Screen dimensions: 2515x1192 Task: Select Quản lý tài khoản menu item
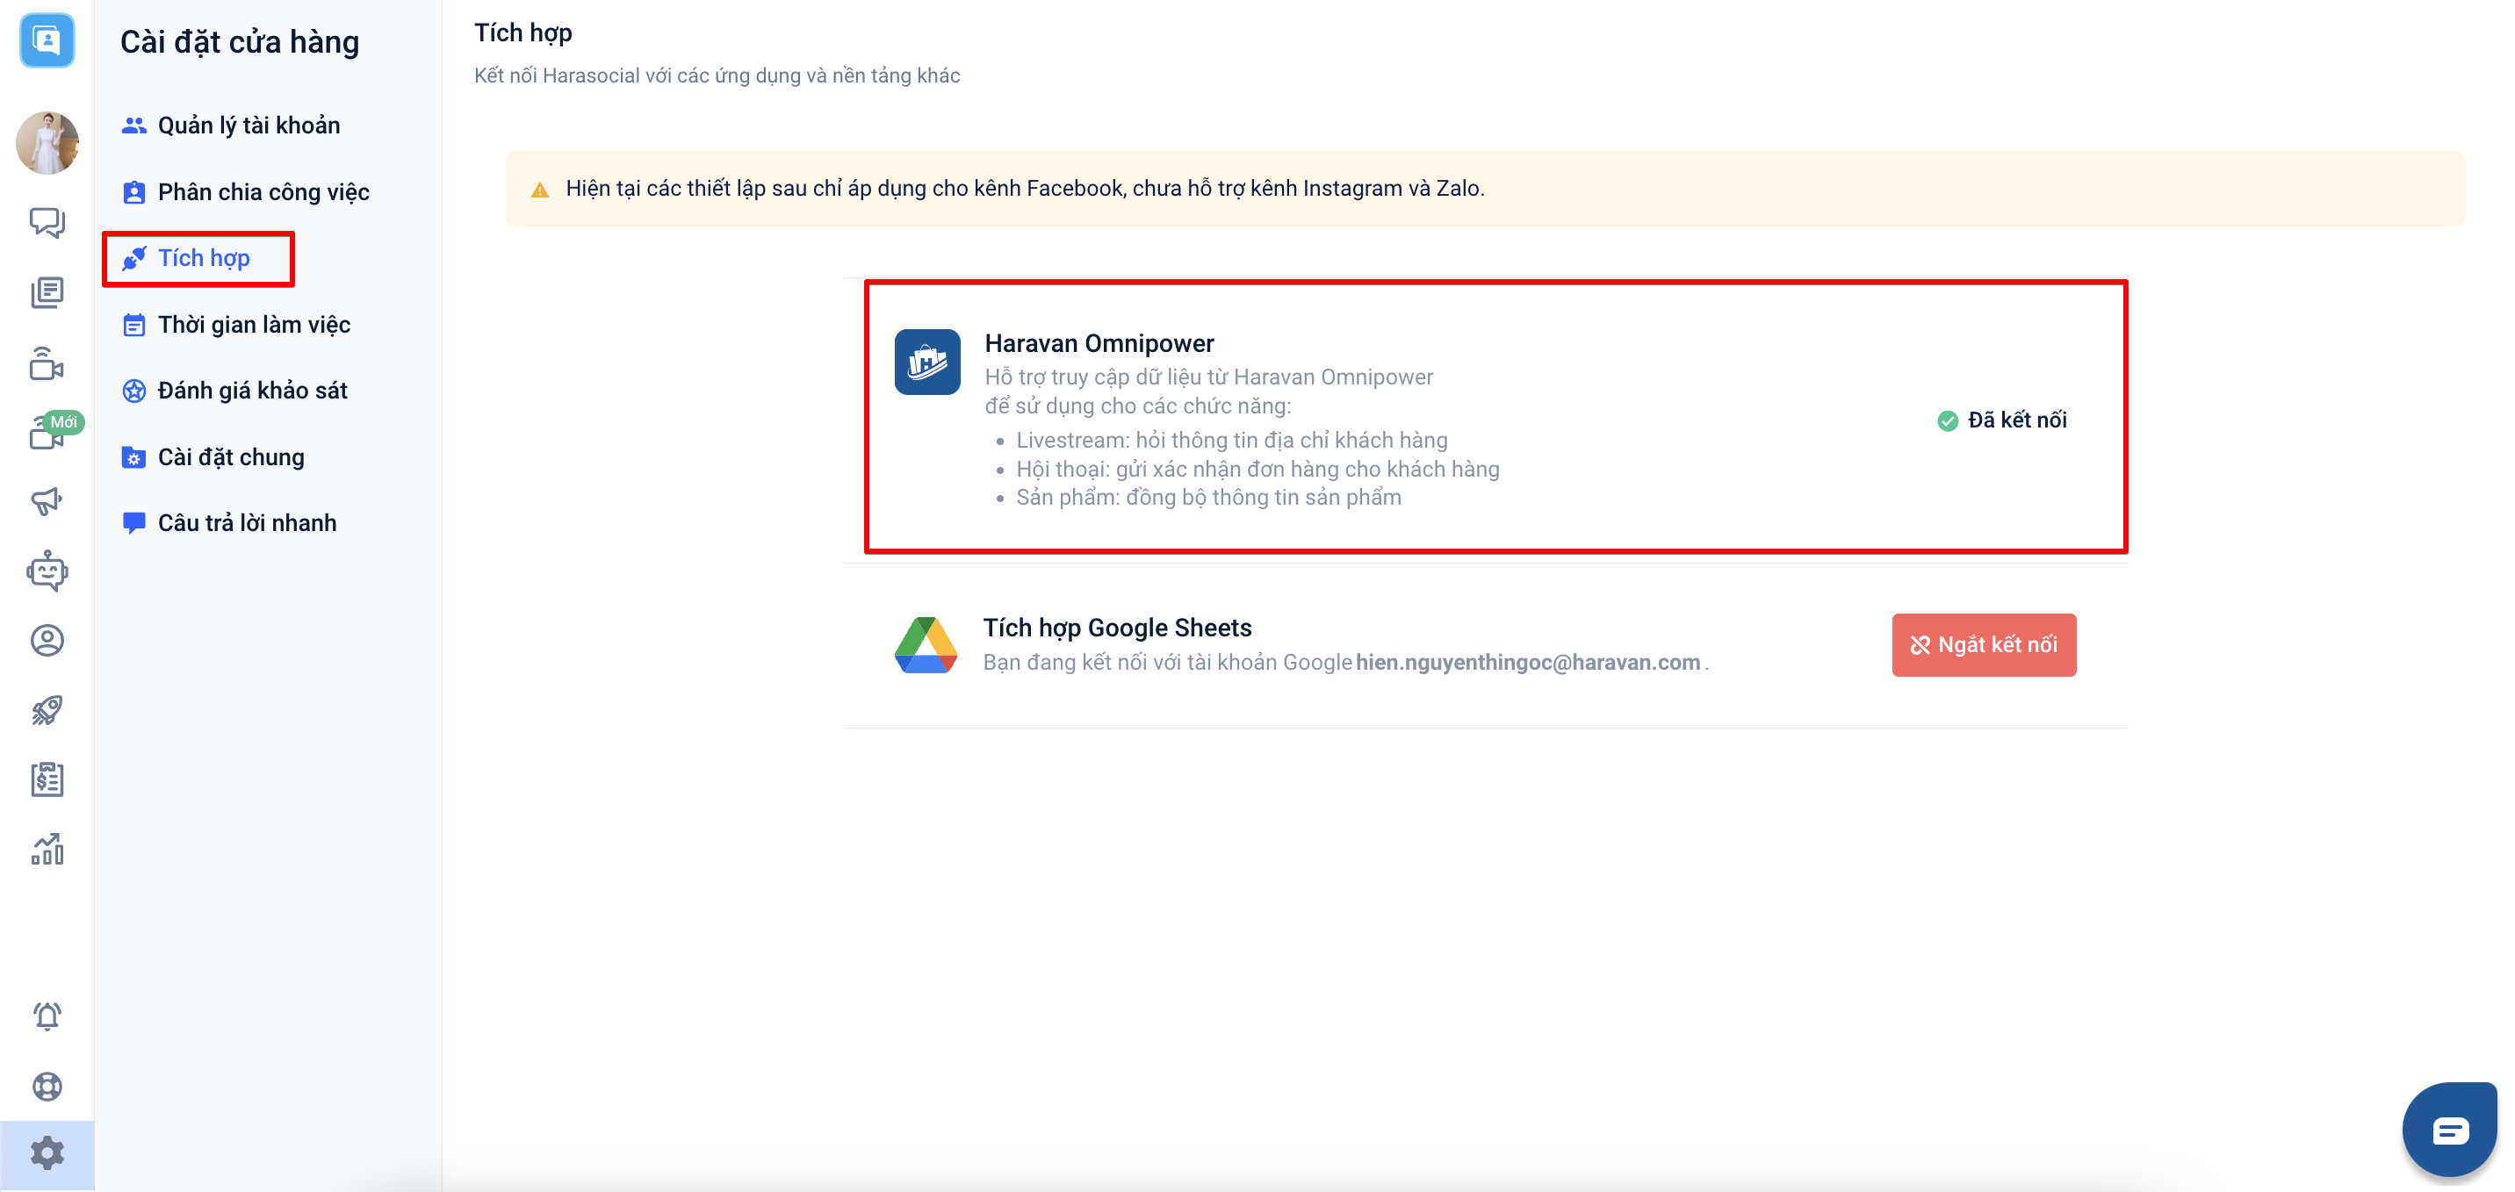tap(248, 125)
